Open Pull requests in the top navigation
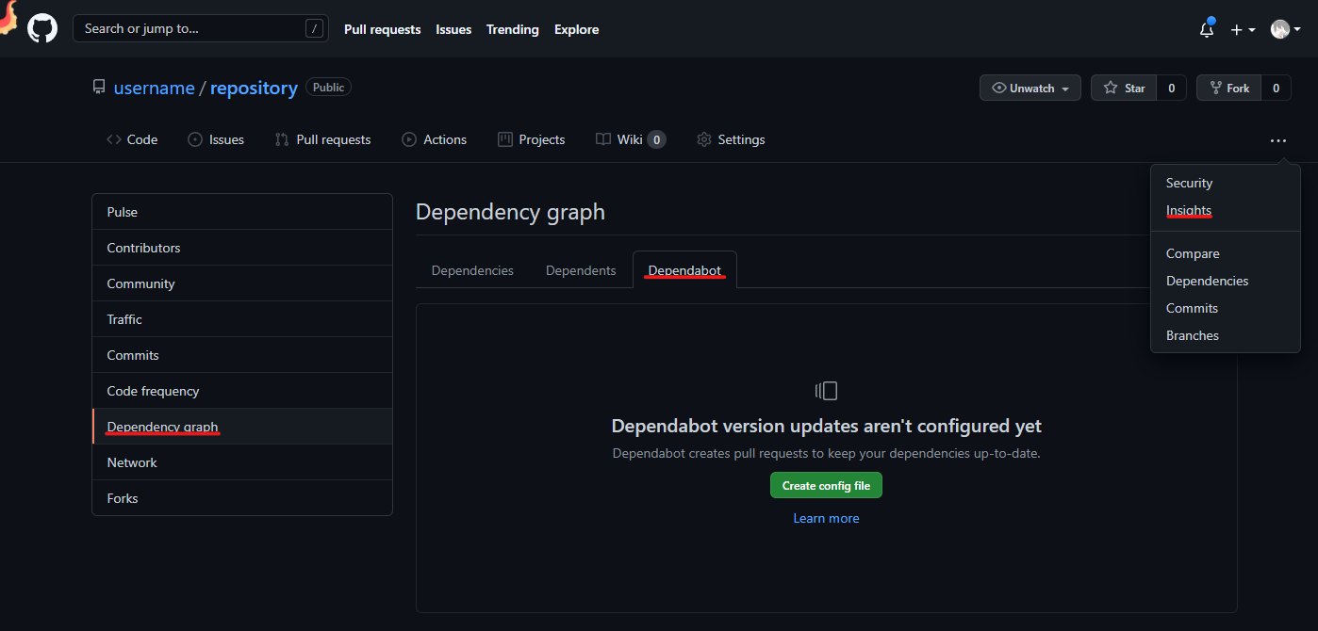 pyautogui.click(x=382, y=29)
